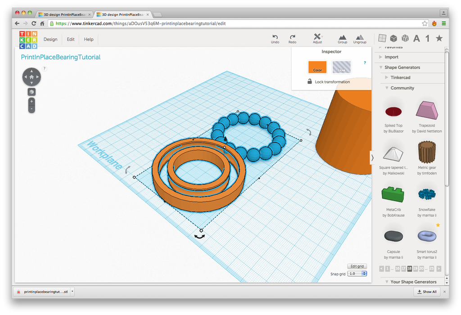Switch to the first browser tab
The width and height of the screenshot is (461, 315).
pyautogui.click(x=64, y=14)
